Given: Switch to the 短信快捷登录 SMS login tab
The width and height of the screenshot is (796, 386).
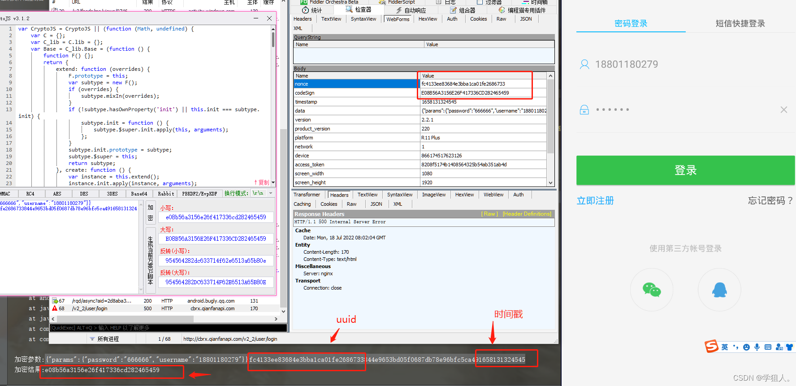Looking at the screenshot, I should click(740, 23).
